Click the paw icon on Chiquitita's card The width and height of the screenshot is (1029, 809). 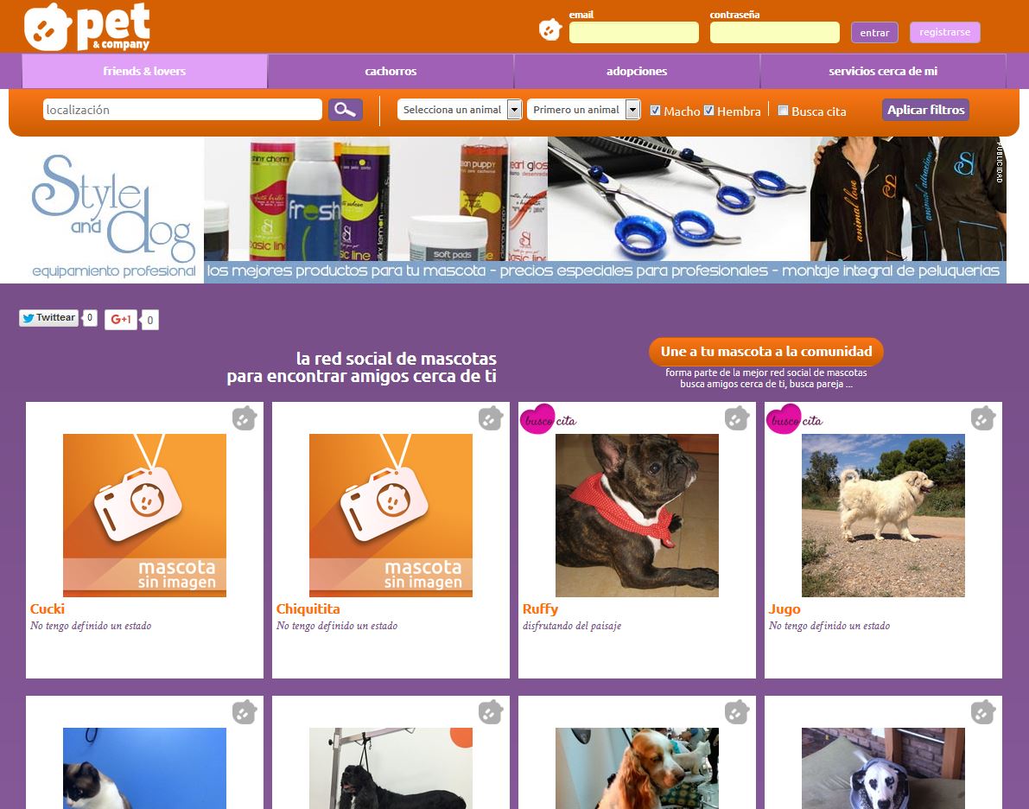490,418
